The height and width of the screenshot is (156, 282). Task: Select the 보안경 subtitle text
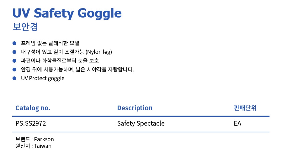[25, 27]
